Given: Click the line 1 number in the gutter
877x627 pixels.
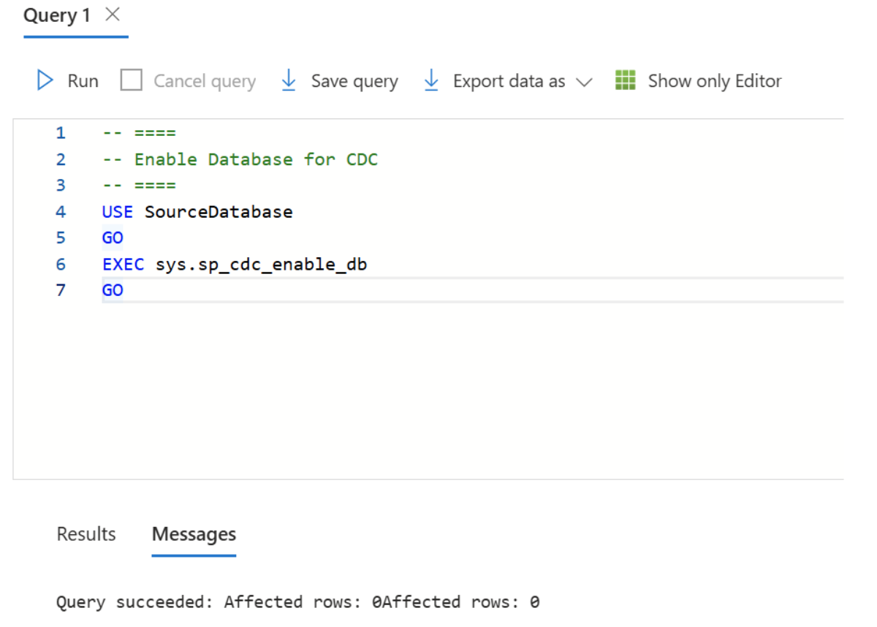Looking at the screenshot, I should pos(61,132).
